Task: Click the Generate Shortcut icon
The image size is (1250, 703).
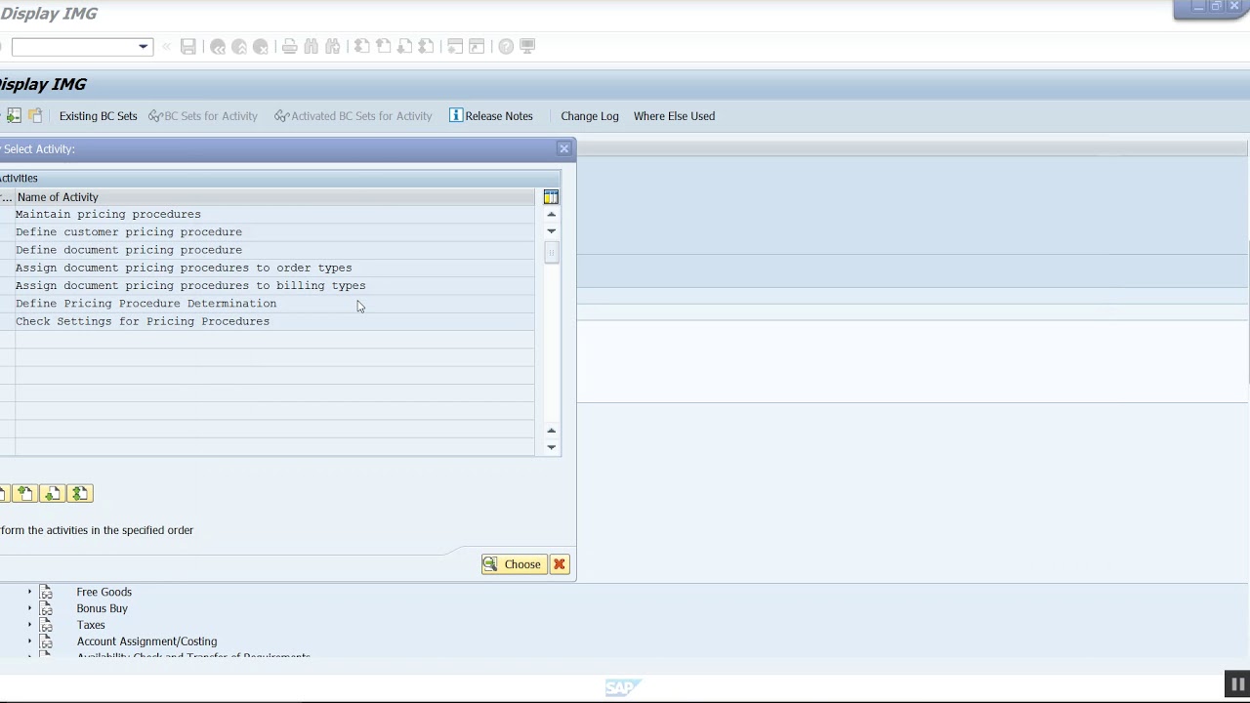Action: (477, 47)
